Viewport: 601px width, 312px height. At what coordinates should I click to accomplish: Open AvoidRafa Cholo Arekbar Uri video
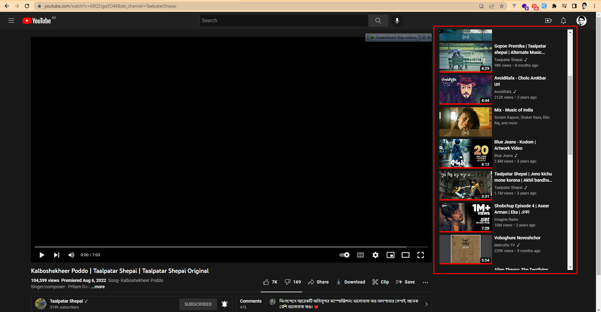click(x=520, y=81)
